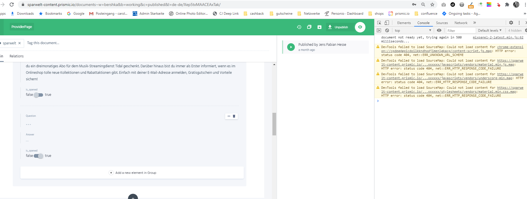Click the zoom magnifier icon in address bar

[x=423, y=5]
